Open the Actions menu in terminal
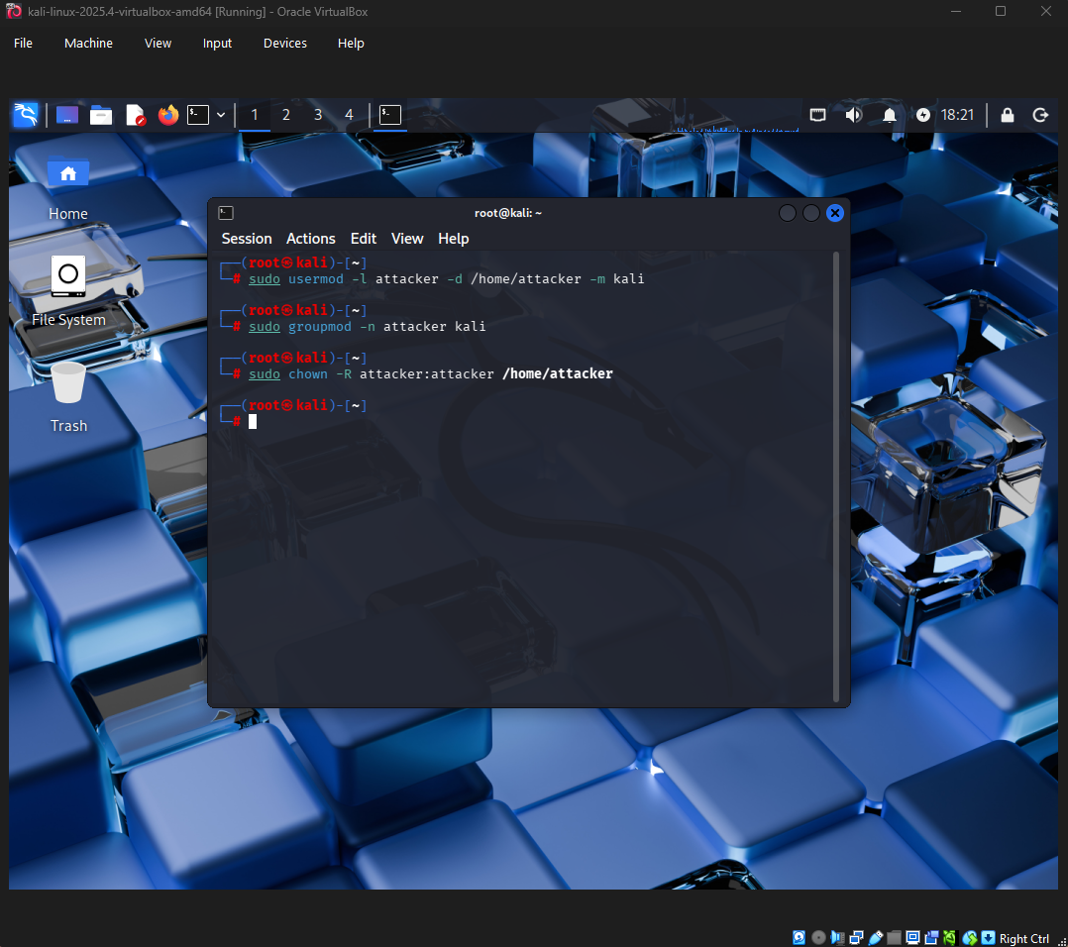 [x=310, y=239]
